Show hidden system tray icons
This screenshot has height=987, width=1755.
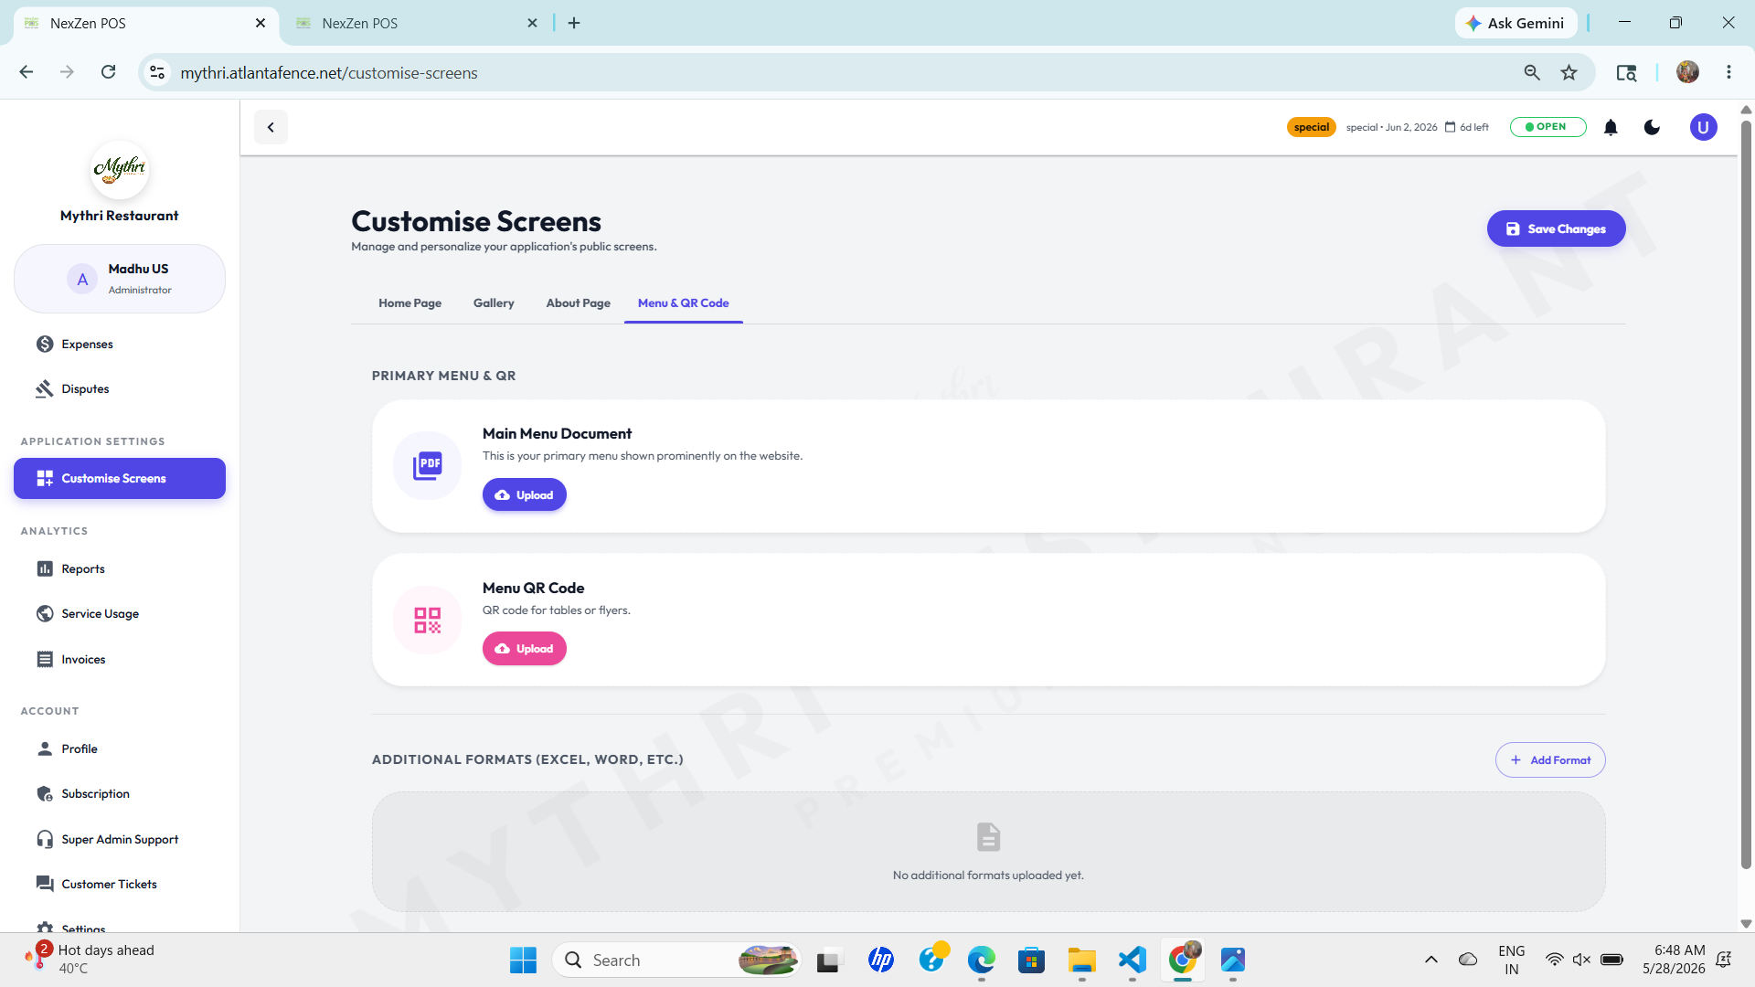[x=1431, y=960]
